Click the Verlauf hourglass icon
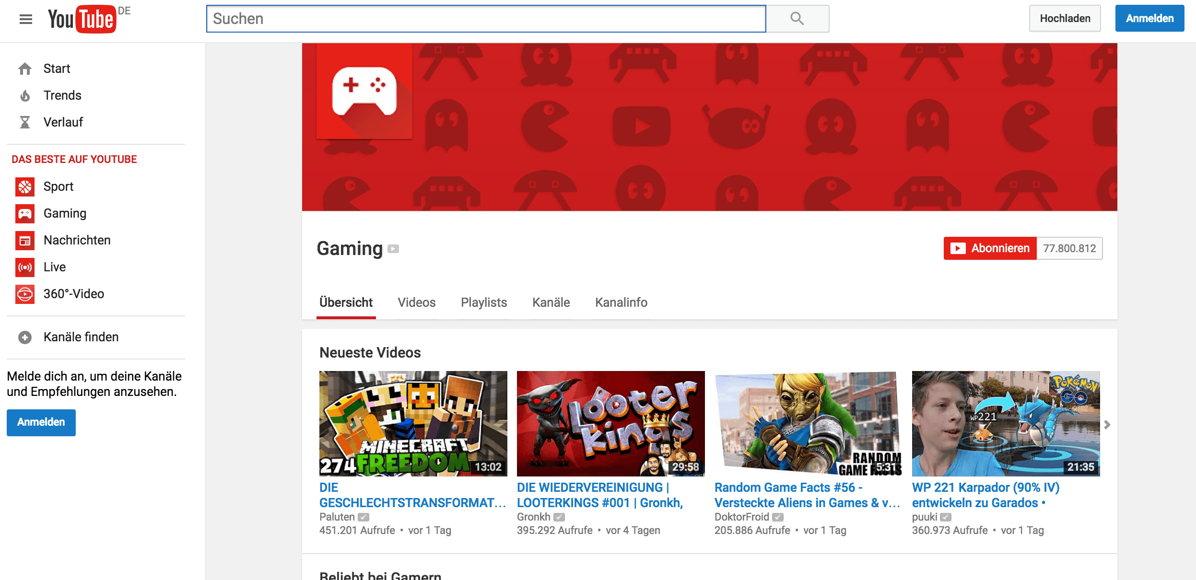This screenshot has height=580, width=1196. 25,123
